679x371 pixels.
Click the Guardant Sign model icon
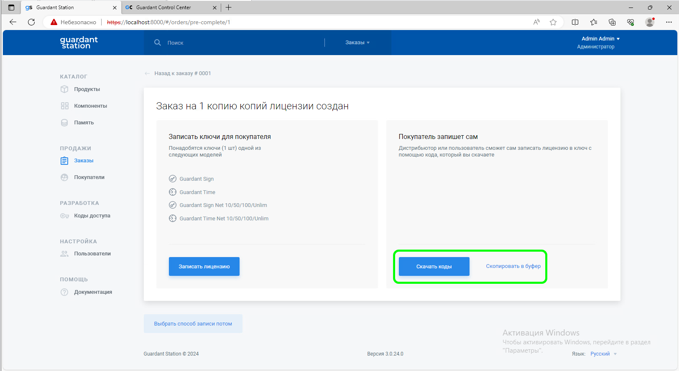173,179
